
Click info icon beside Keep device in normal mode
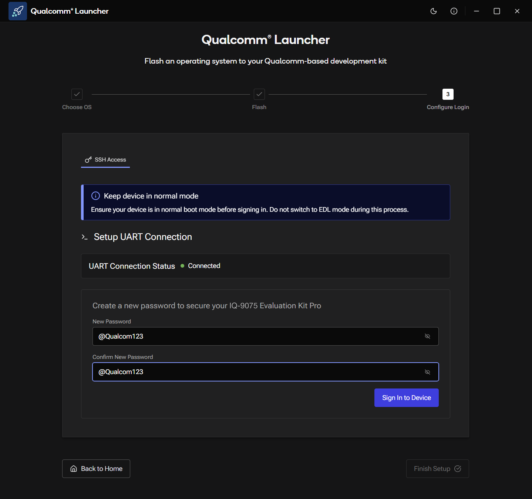pyautogui.click(x=95, y=196)
